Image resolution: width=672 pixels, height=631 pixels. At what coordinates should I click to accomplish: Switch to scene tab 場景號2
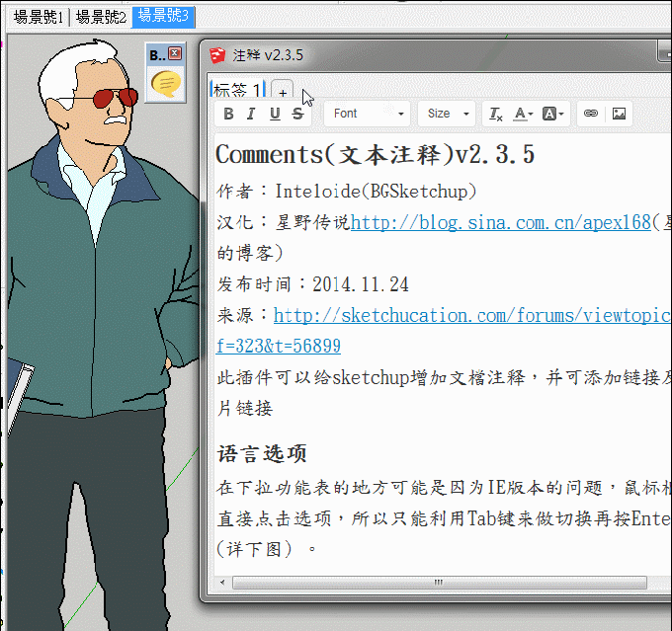click(x=101, y=17)
